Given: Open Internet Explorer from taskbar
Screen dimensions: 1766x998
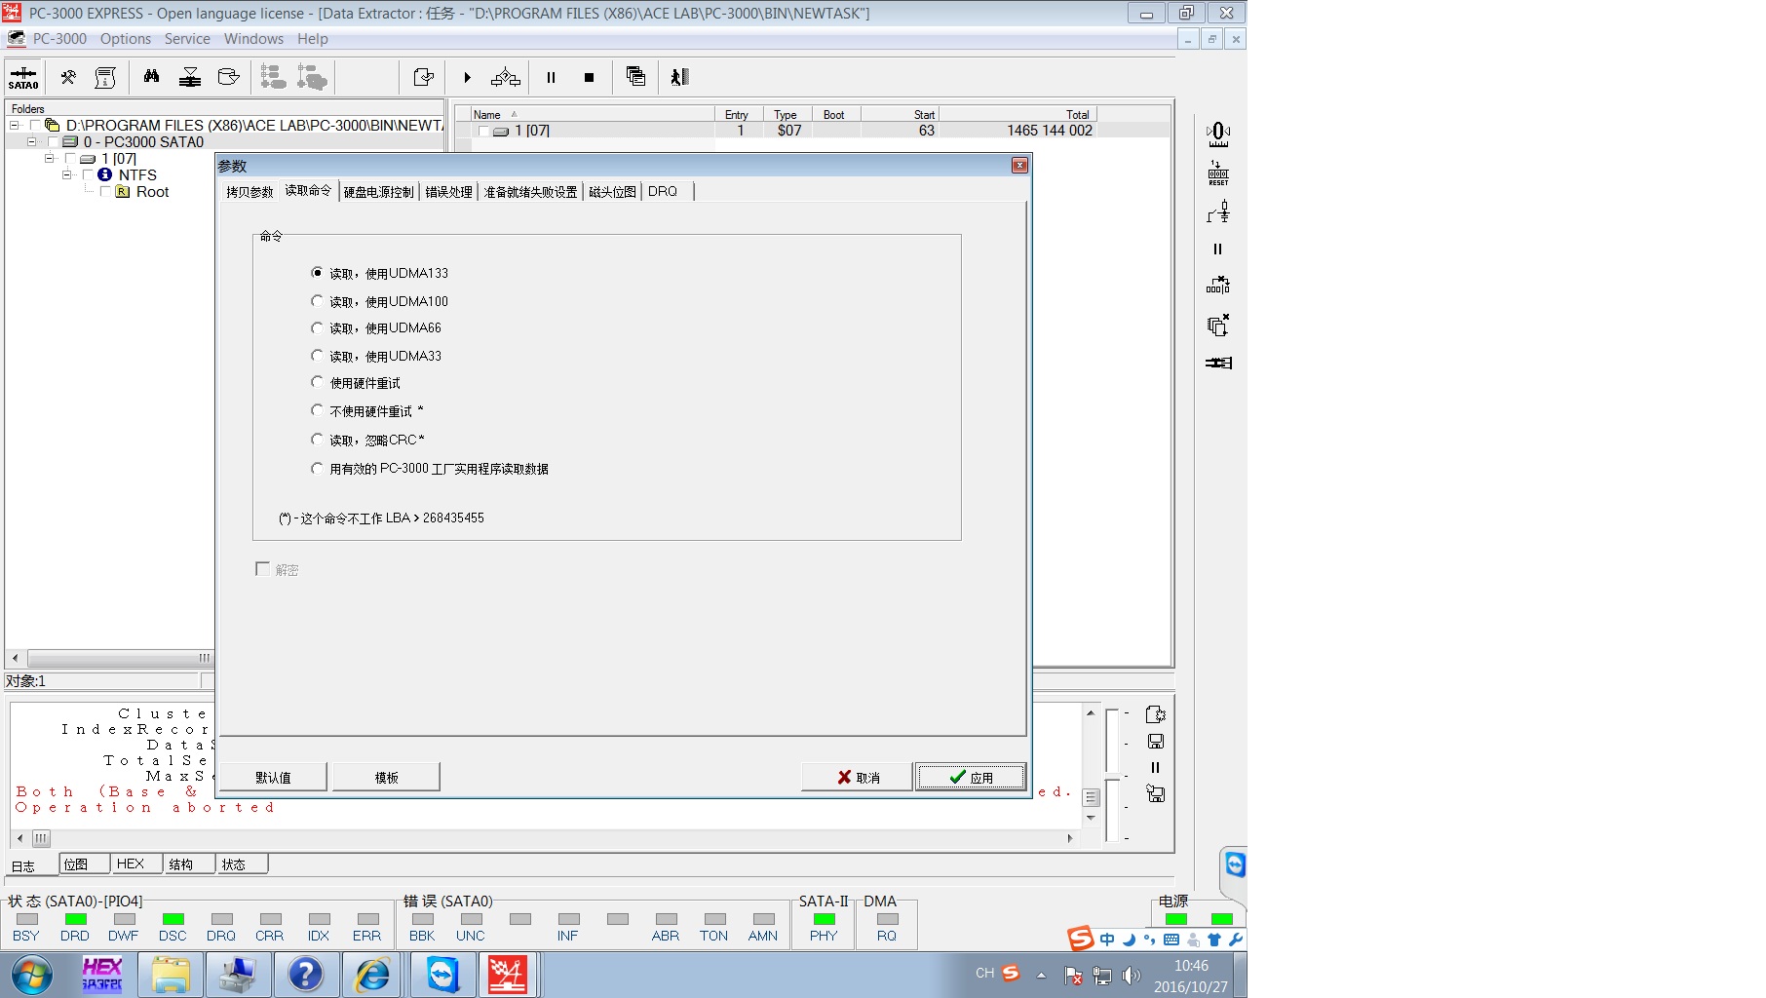Looking at the screenshot, I should 372,974.
